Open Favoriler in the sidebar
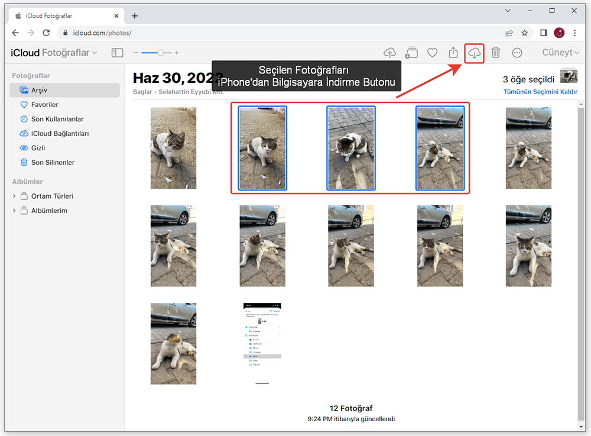The image size is (591, 436). pos(44,105)
